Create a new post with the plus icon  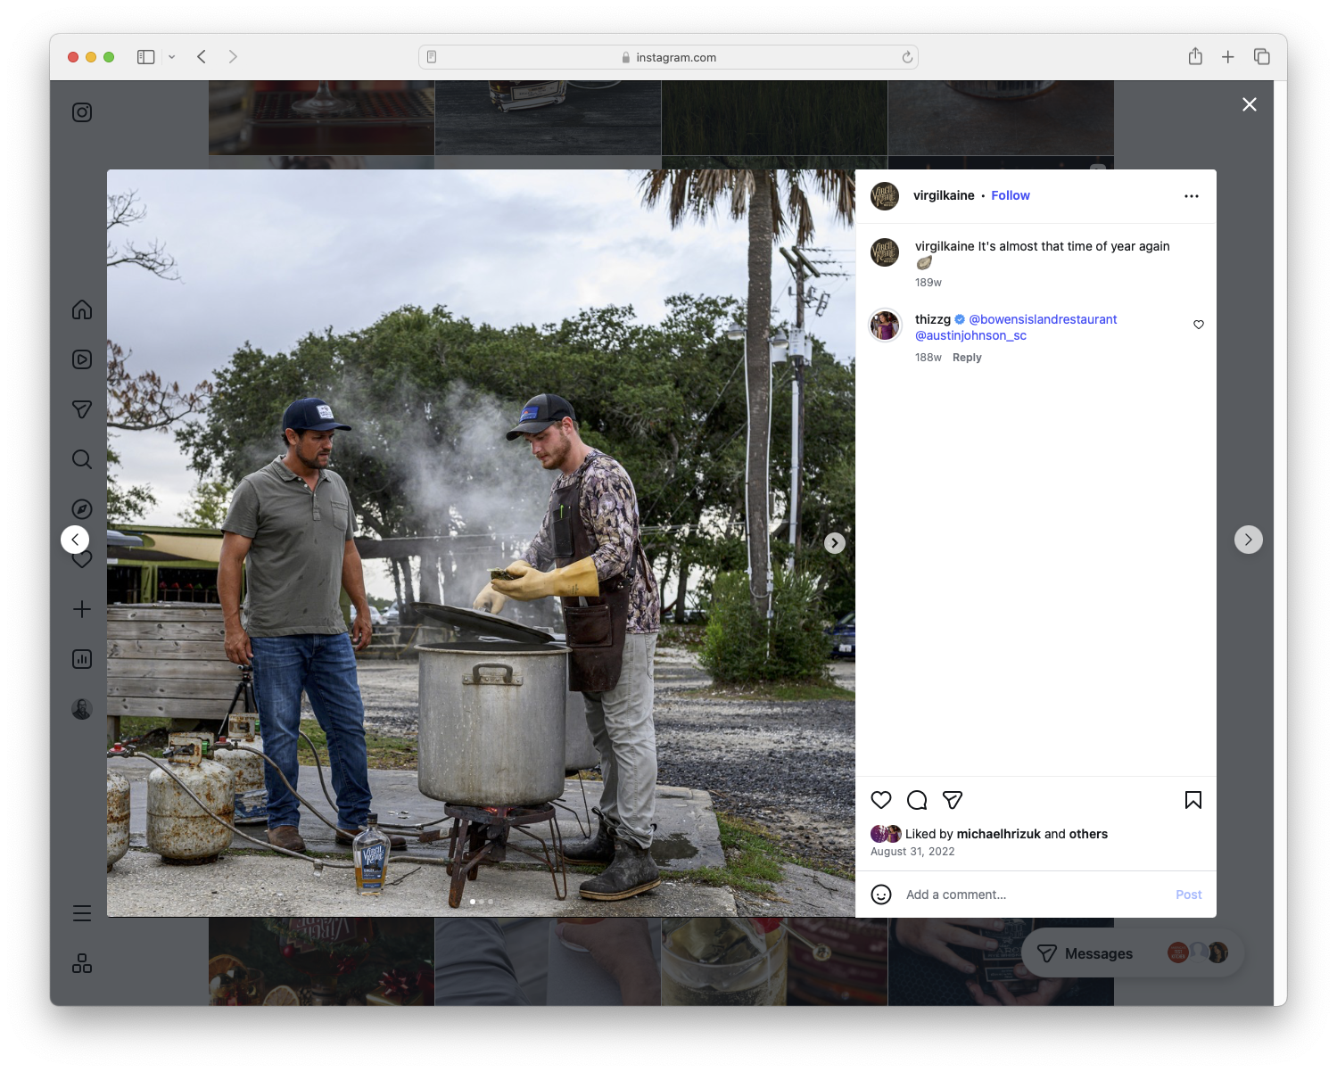click(x=81, y=609)
